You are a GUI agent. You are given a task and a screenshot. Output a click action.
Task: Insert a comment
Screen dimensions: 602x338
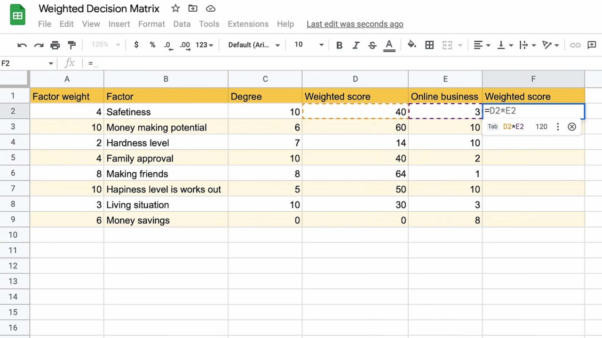coord(592,45)
